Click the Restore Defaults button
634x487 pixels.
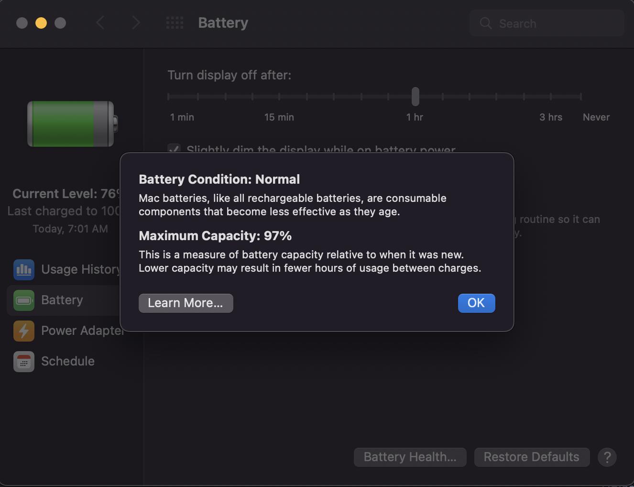532,457
